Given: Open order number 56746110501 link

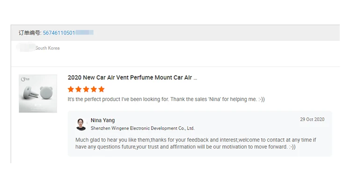Looking at the screenshot, I should pos(58,33).
